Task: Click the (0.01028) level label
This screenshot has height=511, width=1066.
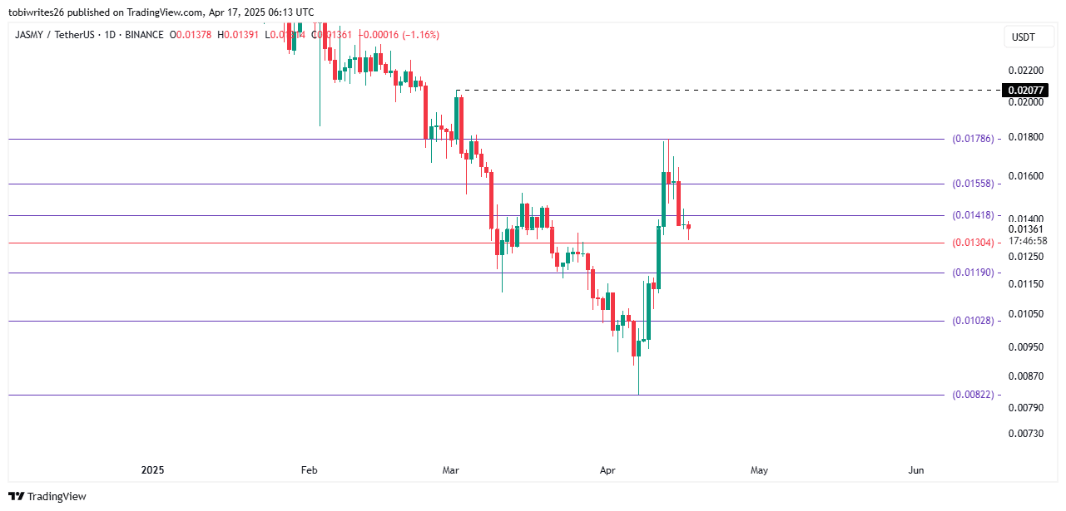Action: 973,321
